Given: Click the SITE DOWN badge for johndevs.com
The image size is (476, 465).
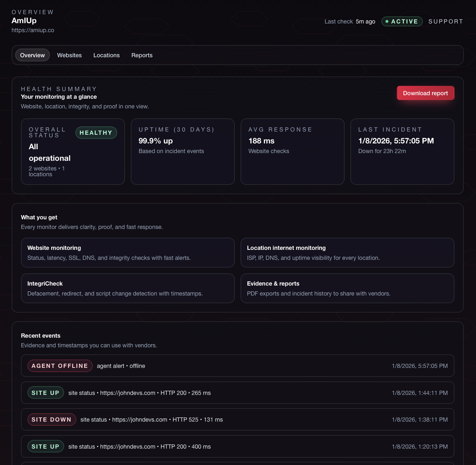Looking at the screenshot, I should [x=52, y=419].
